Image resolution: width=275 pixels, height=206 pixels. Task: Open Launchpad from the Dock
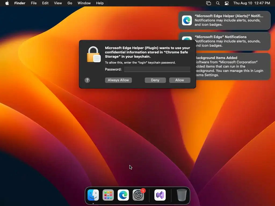pos(108,195)
